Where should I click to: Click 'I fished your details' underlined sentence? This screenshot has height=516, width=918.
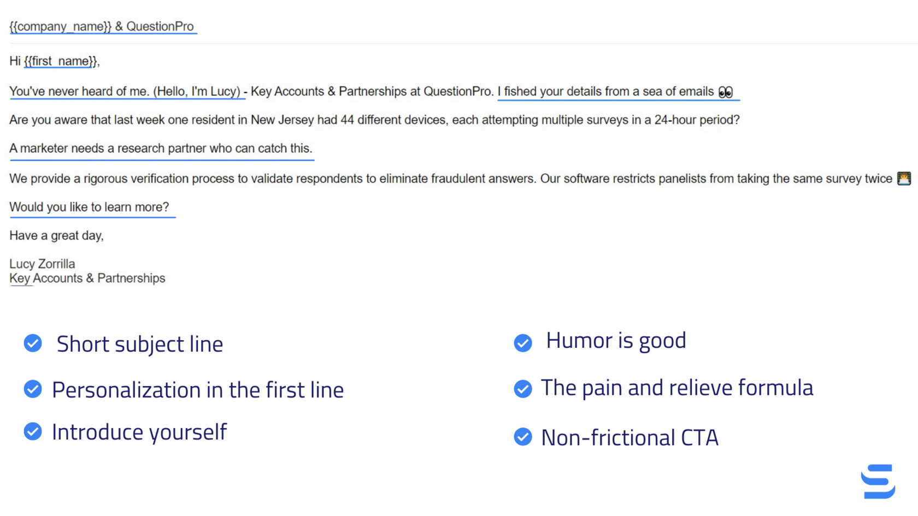pos(608,91)
